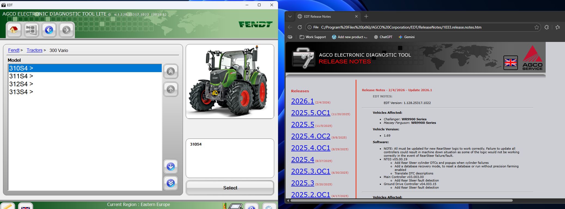Image resolution: width=565 pixels, height=209 pixels.
Task: Click the Fendt breadcrumb link
Action: (14, 50)
